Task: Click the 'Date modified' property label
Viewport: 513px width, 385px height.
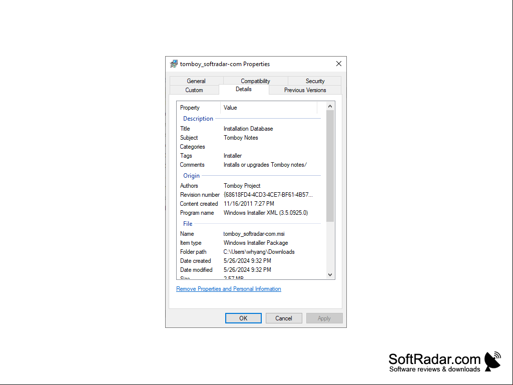Action: [x=196, y=270]
